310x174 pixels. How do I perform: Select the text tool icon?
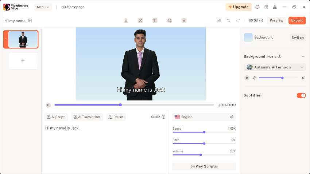(155, 20)
